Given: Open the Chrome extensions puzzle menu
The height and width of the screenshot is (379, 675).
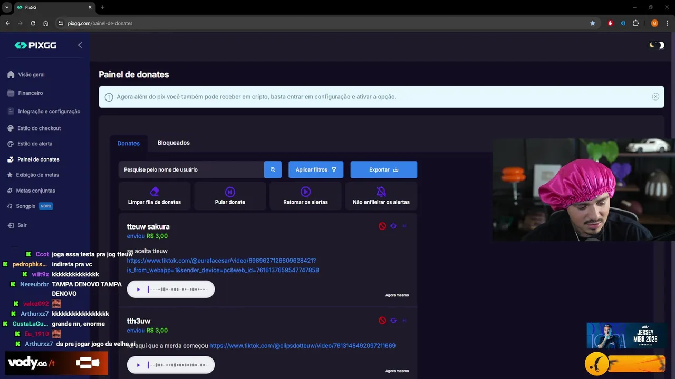Looking at the screenshot, I should 635,23.
